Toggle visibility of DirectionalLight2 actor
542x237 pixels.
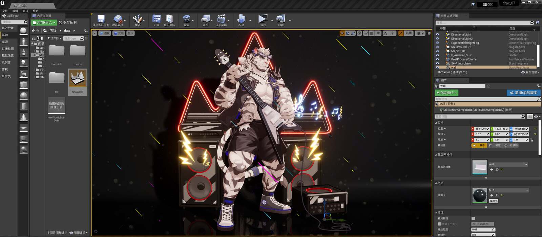(x=437, y=38)
